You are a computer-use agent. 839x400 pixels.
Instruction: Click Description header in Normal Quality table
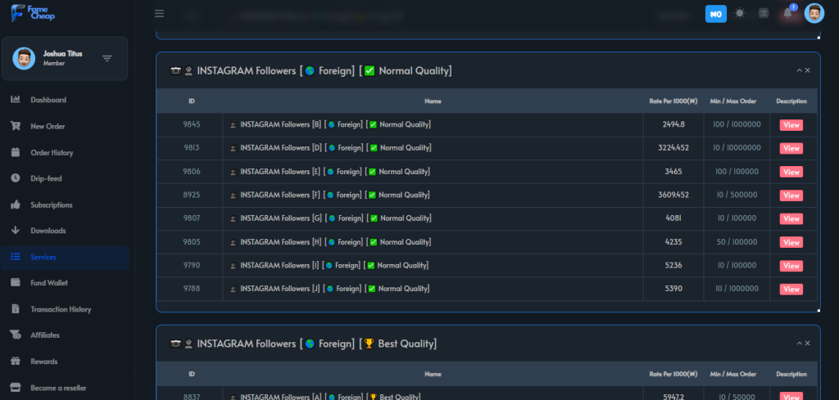791,101
